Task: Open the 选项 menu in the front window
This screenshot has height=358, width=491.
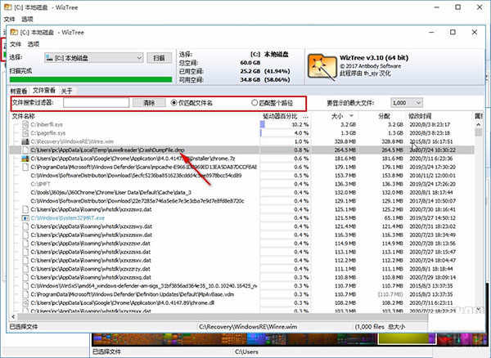Action: 34,44
